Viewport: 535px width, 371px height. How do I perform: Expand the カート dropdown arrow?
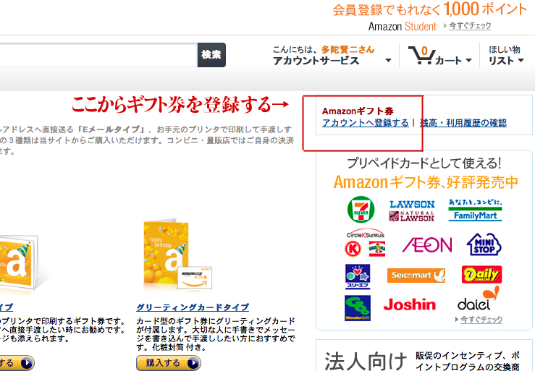pyautogui.click(x=469, y=60)
